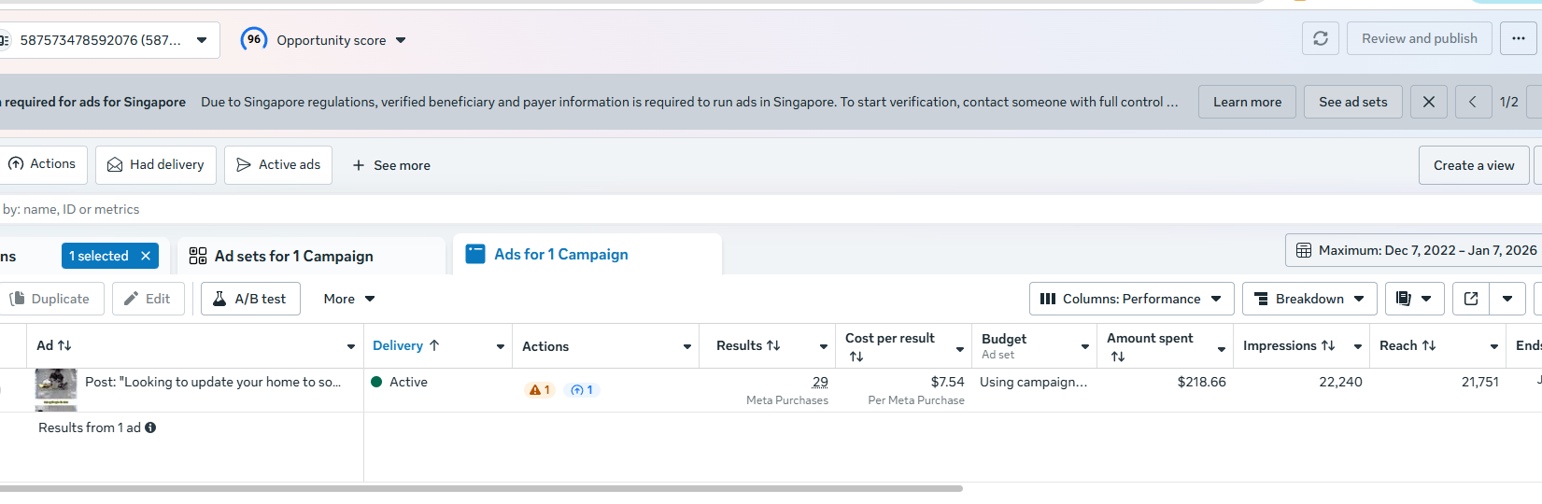Click the blue recommendation badge in Actions column

click(582, 390)
